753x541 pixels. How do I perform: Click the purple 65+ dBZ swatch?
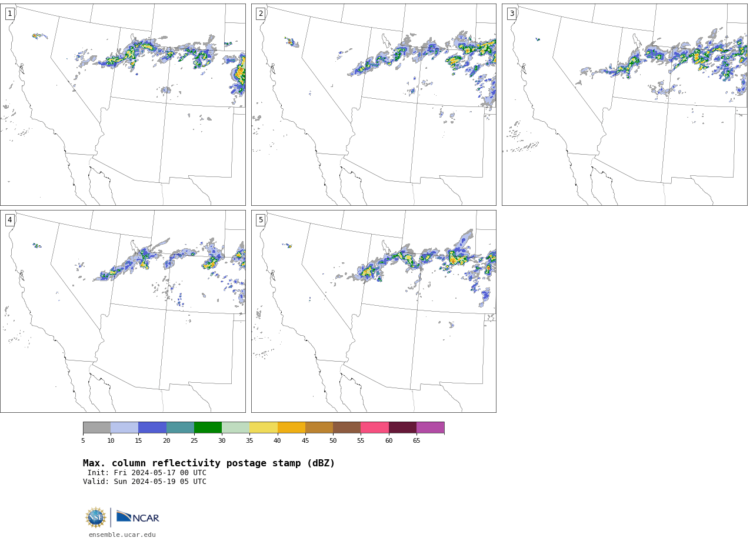[x=430, y=428]
